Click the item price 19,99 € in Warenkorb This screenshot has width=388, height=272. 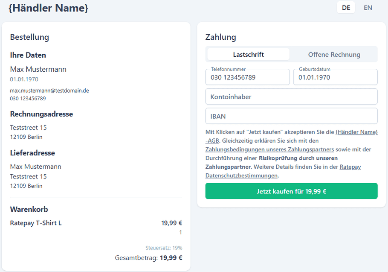point(172,223)
